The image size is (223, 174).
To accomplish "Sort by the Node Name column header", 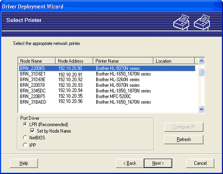I will [36, 61].
